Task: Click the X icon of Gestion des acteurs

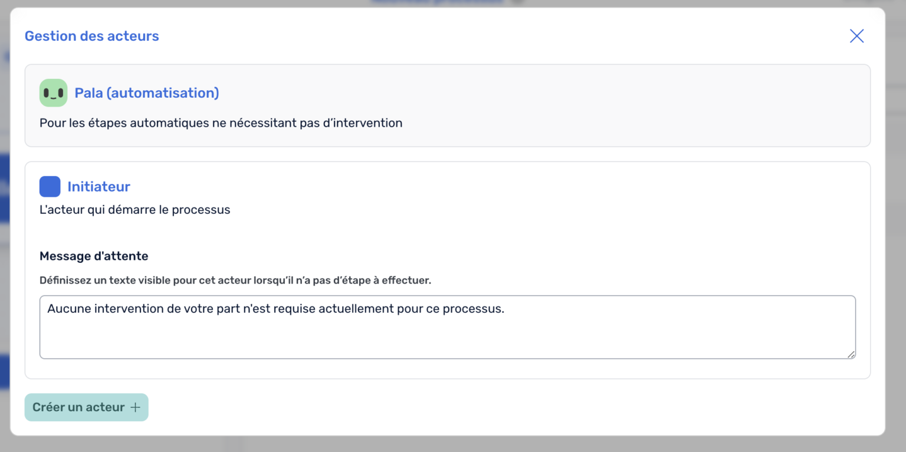Action: [856, 36]
